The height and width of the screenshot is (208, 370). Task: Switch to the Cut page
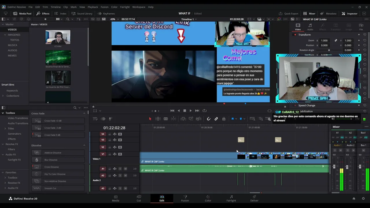139,198
